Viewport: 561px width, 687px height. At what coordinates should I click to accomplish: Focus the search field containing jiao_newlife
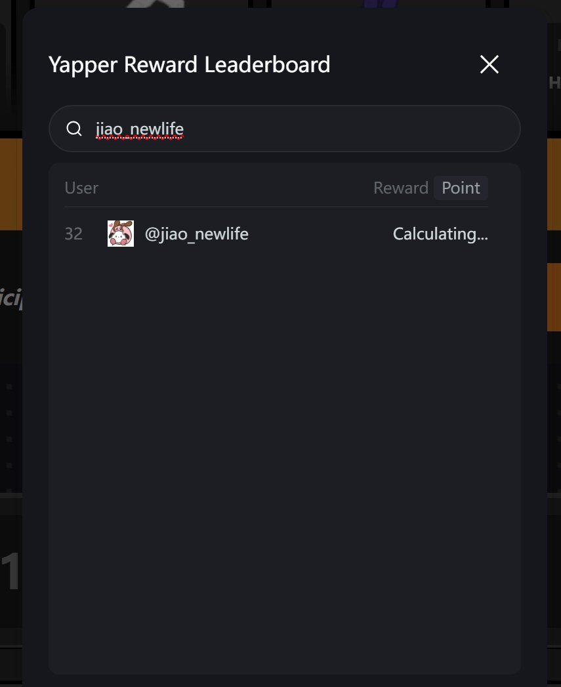295,129
